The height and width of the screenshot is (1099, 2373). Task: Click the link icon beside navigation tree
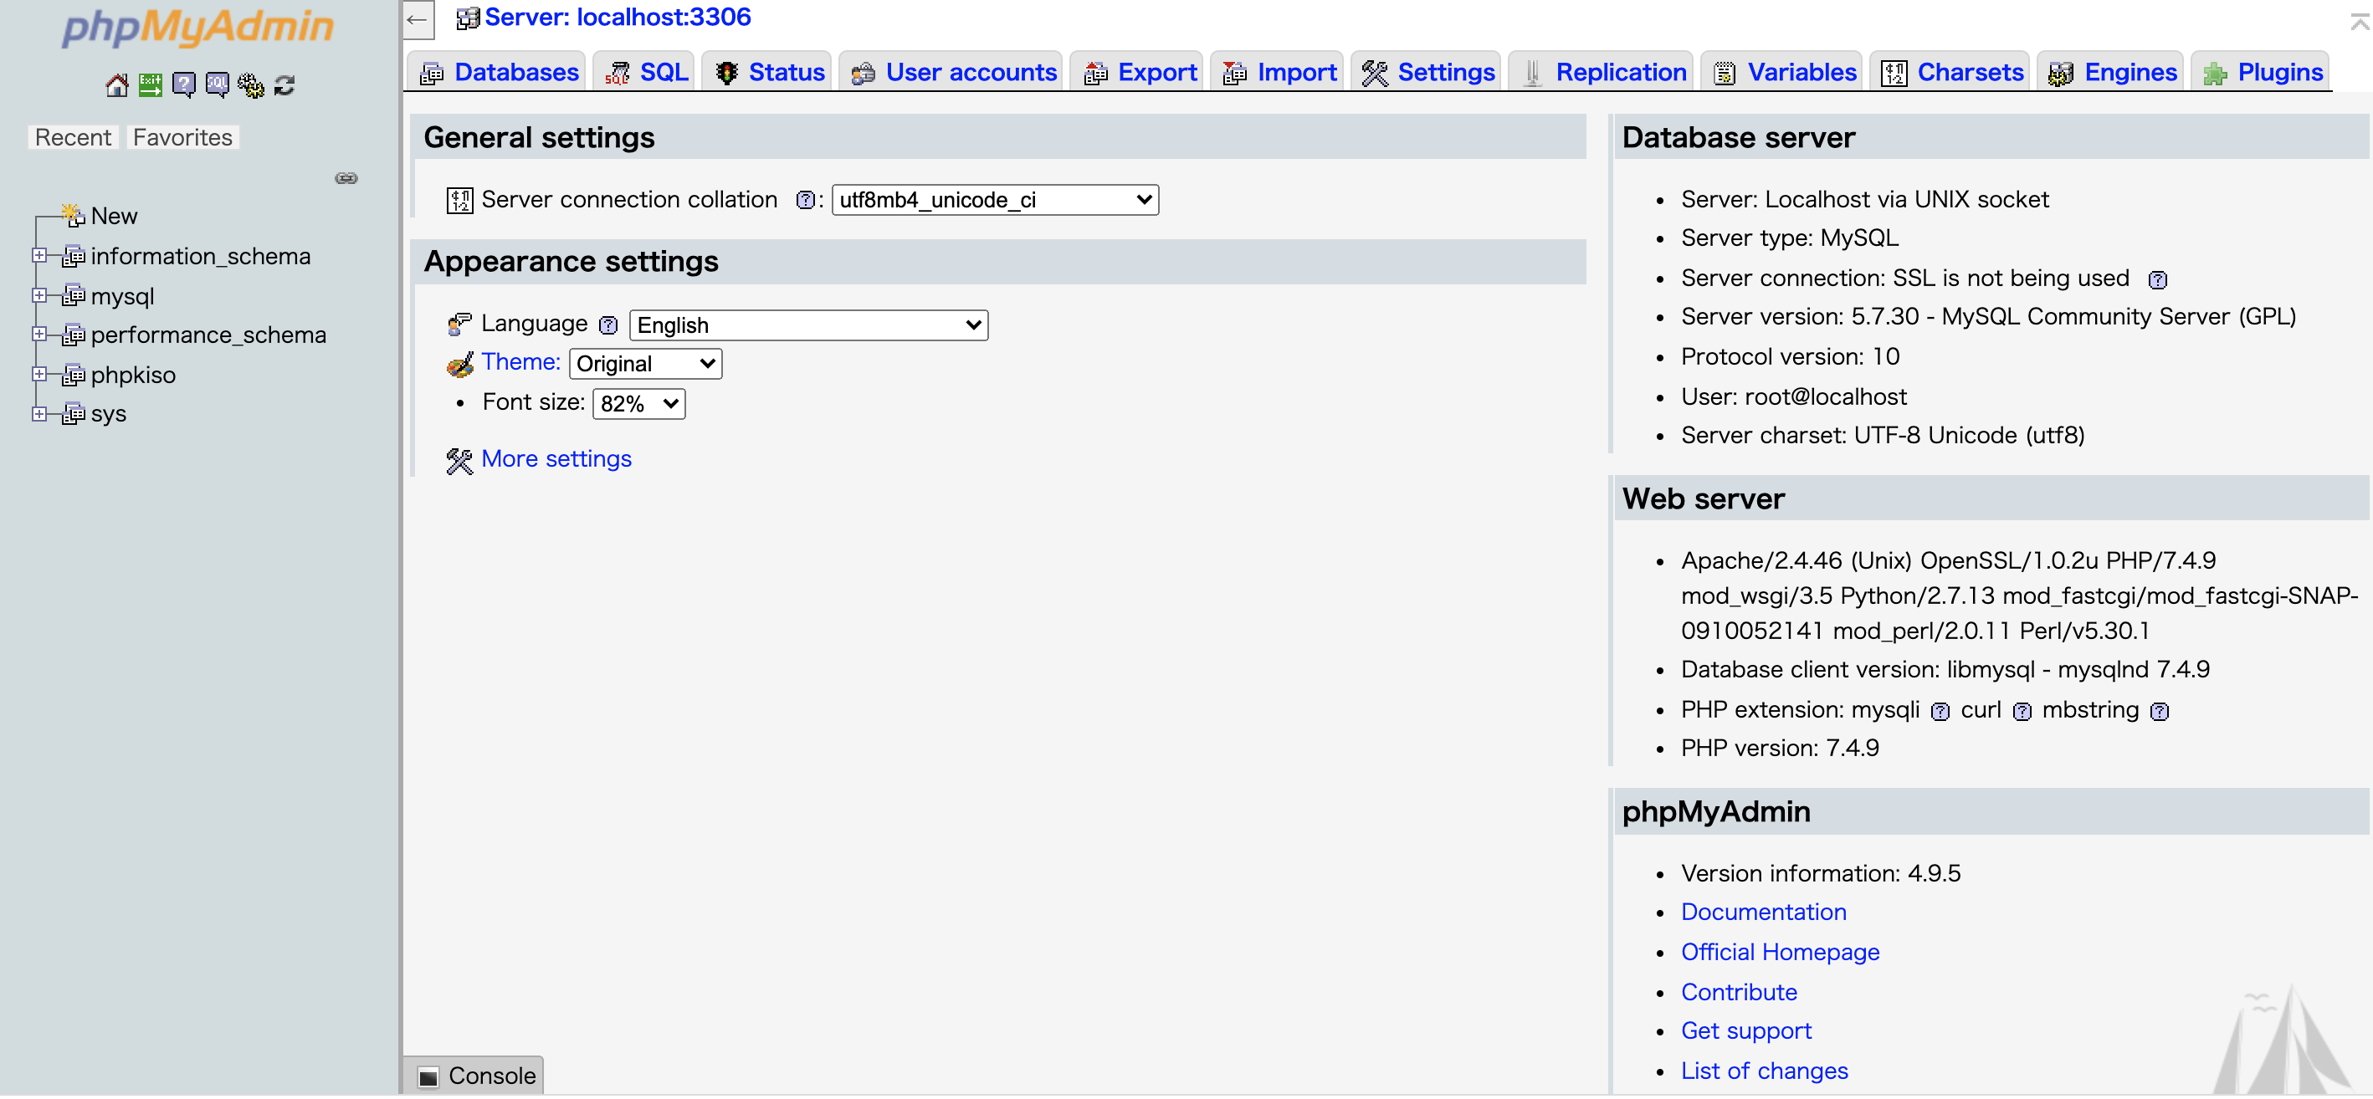click(346, 177)
